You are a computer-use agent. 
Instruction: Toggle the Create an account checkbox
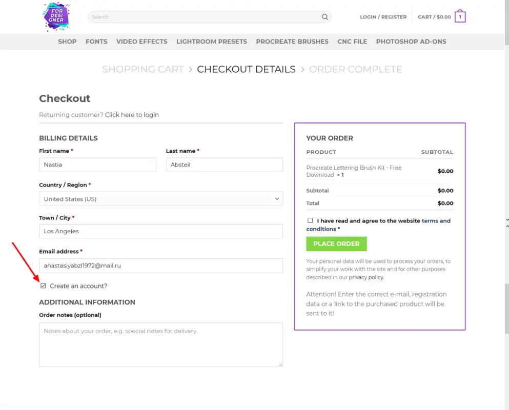(43, 285)
